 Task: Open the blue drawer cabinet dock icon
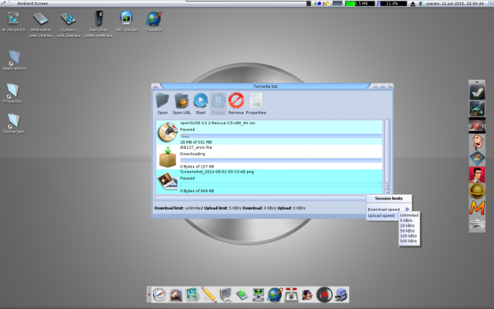(341, 295)
